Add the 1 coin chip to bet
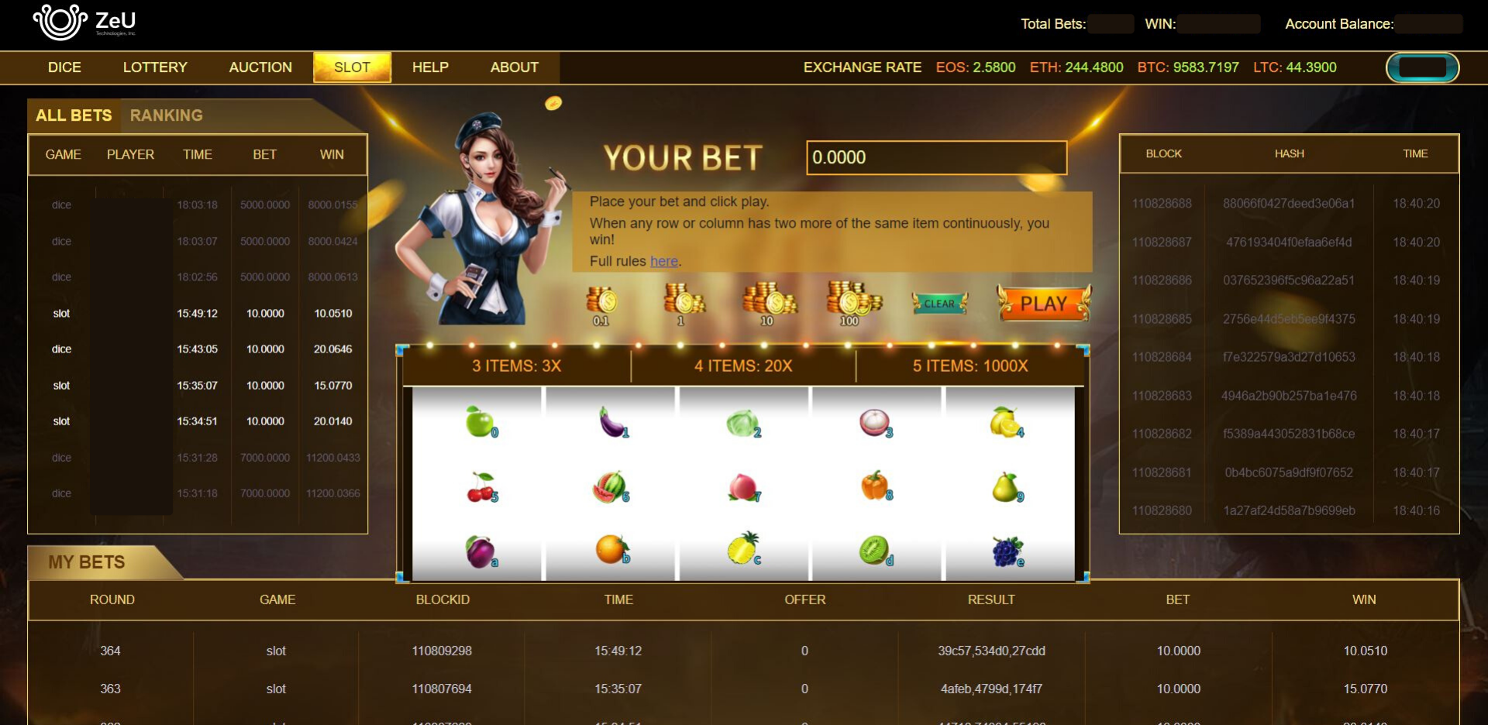This screenshot has height=725, width=1488. point(684,304)
